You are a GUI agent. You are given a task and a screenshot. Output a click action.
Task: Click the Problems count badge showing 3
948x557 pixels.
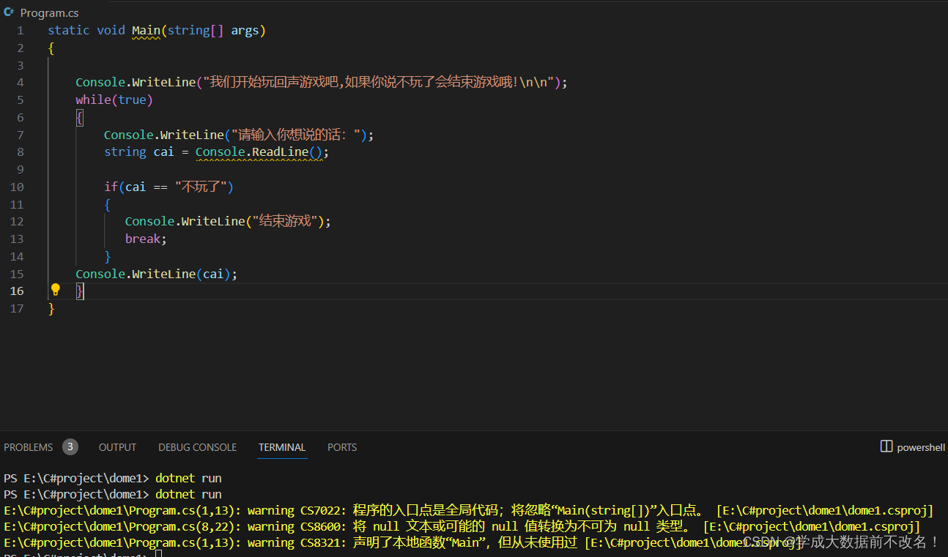tap(70, 446)
